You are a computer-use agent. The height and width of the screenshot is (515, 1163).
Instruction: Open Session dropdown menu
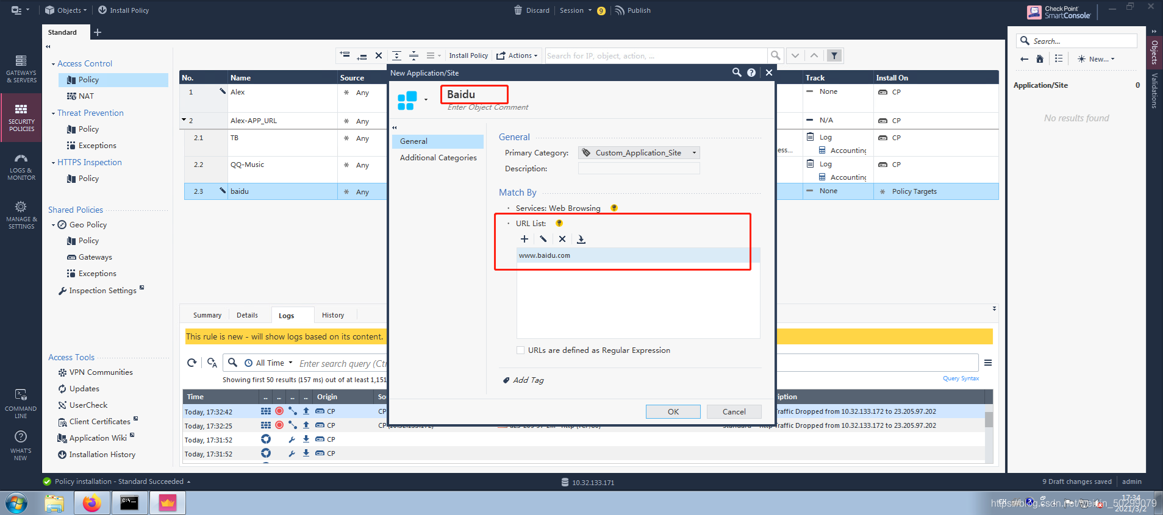(x=576, y=10)
